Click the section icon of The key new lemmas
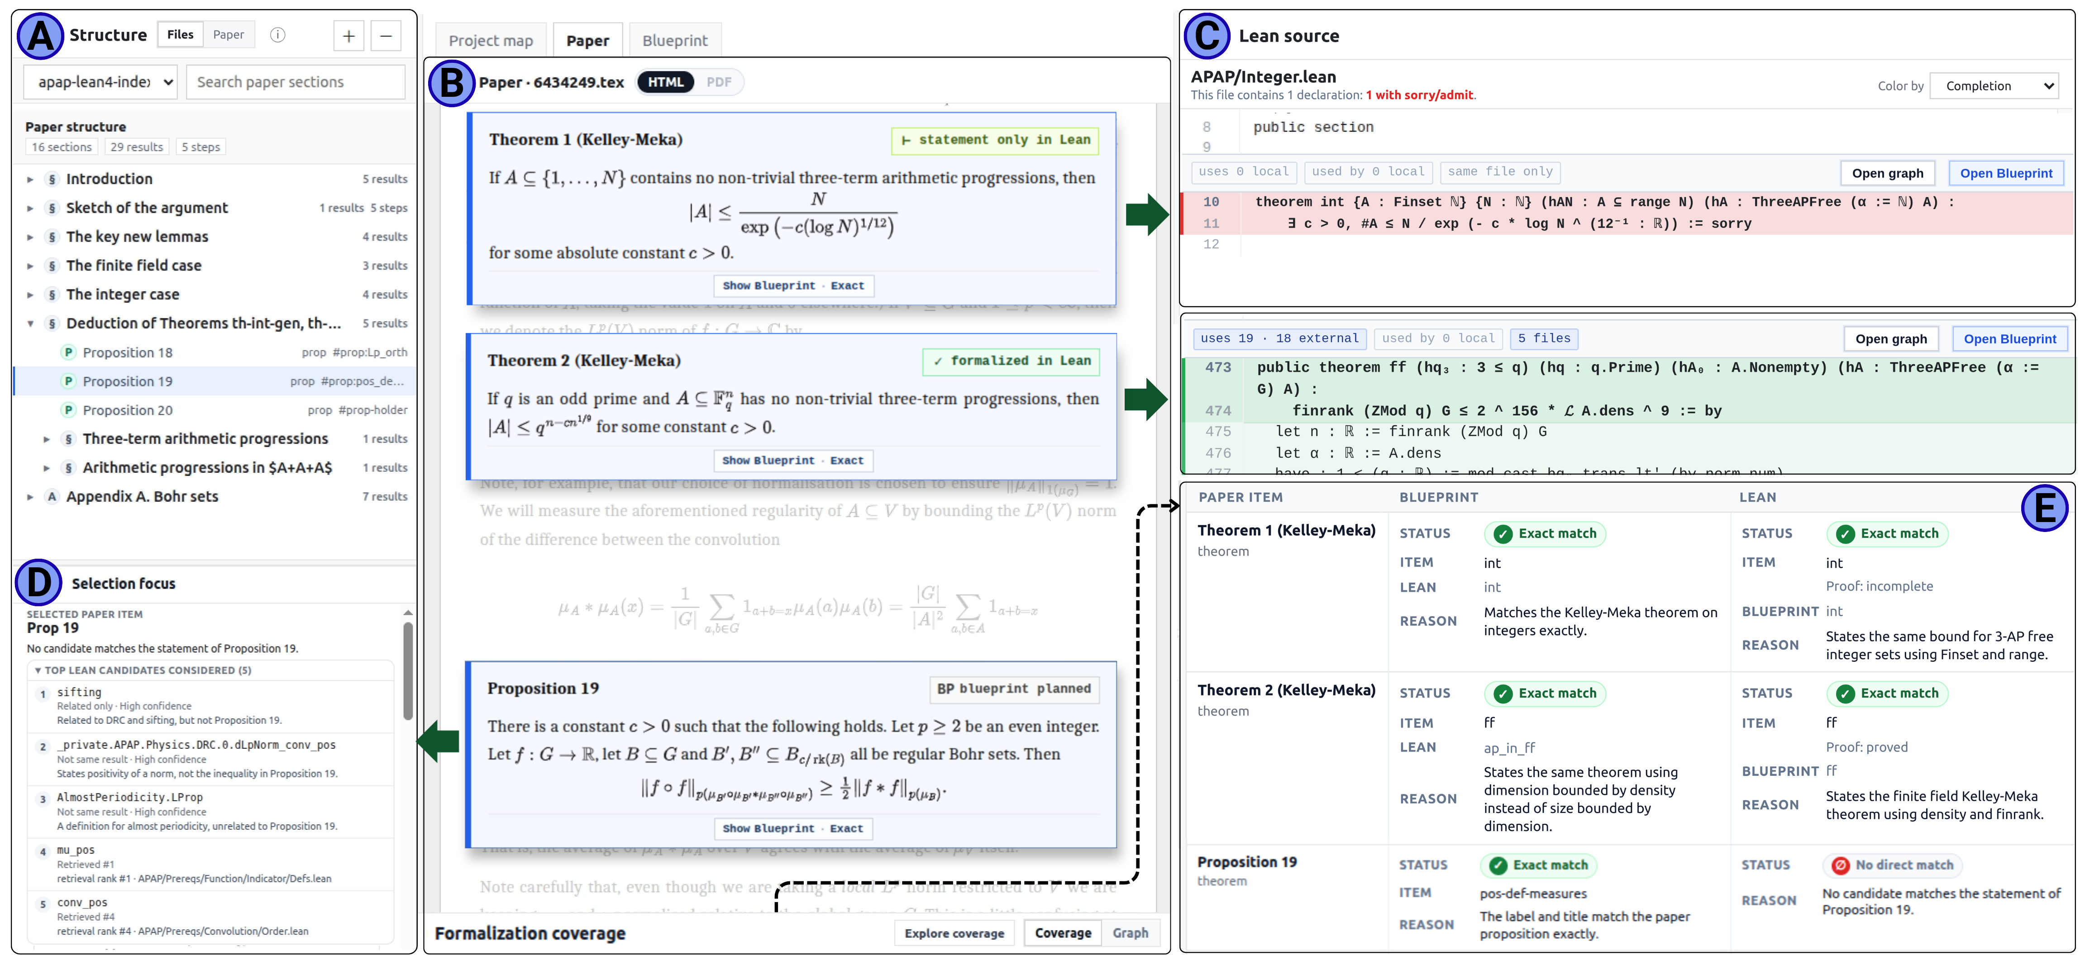Viewport: 2085px width, 955px height. pos(52,236)
